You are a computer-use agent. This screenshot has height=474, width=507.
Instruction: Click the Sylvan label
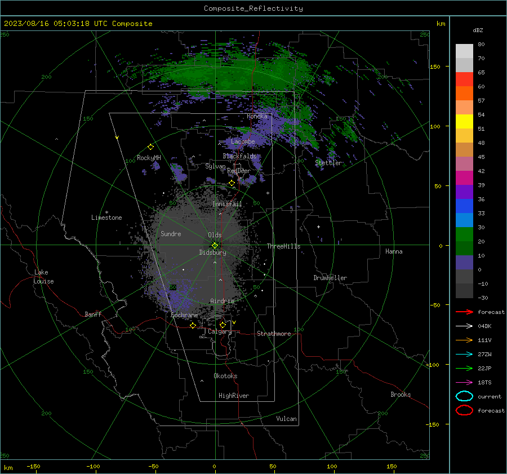click(x=215, y=167)
